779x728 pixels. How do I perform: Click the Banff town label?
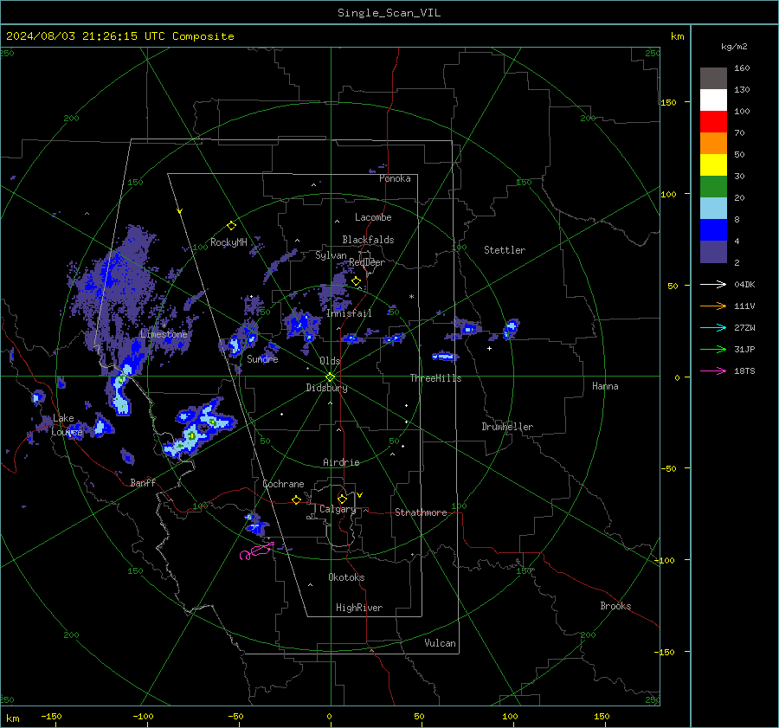(x=143, y=482)
